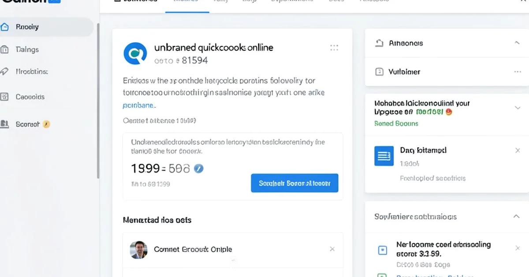Click the avatar thumbnail beside Comnet Eroouk

138,249
